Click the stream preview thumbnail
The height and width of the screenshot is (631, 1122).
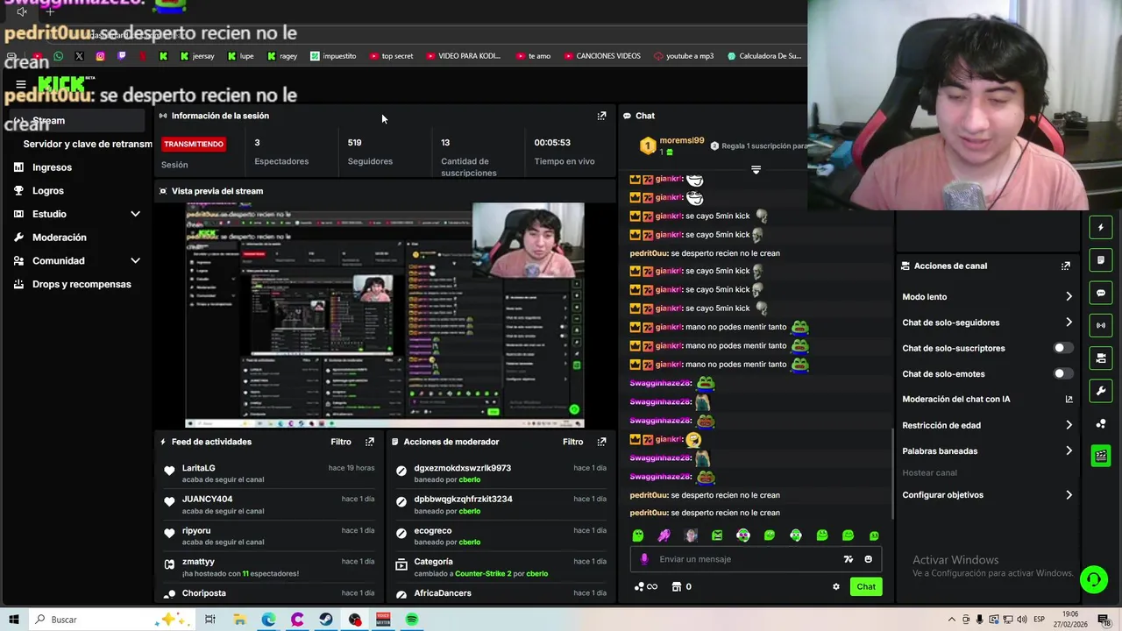coord(384,315)
